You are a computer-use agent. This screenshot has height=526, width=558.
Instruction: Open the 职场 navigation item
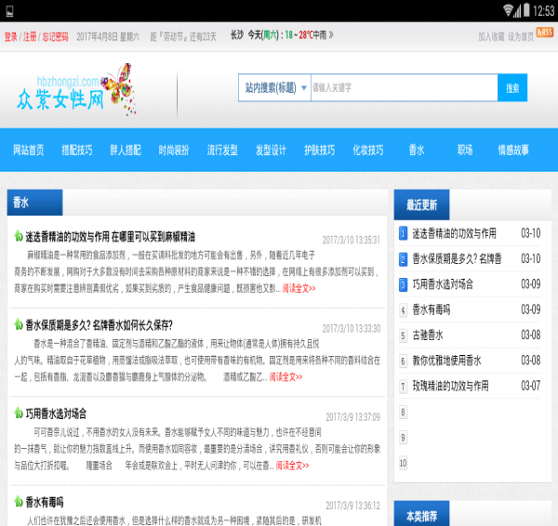(465, 150)
